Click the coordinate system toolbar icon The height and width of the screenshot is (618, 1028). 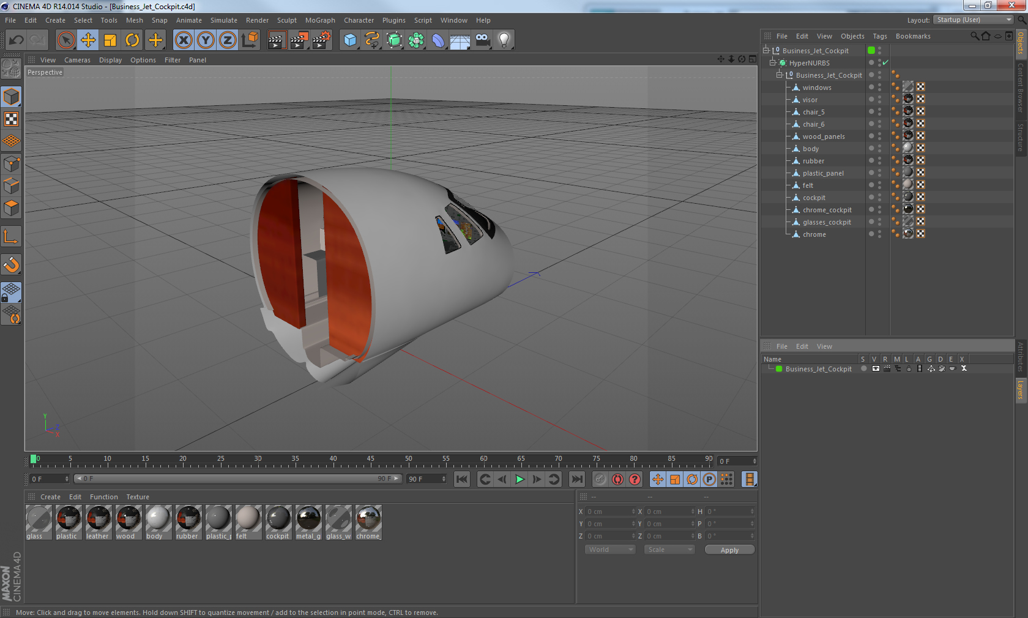coord(250,40)
